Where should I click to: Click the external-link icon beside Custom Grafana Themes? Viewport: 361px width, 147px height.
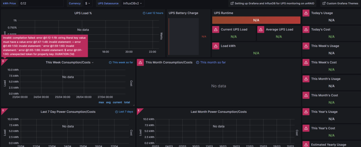tap(324, 4)
